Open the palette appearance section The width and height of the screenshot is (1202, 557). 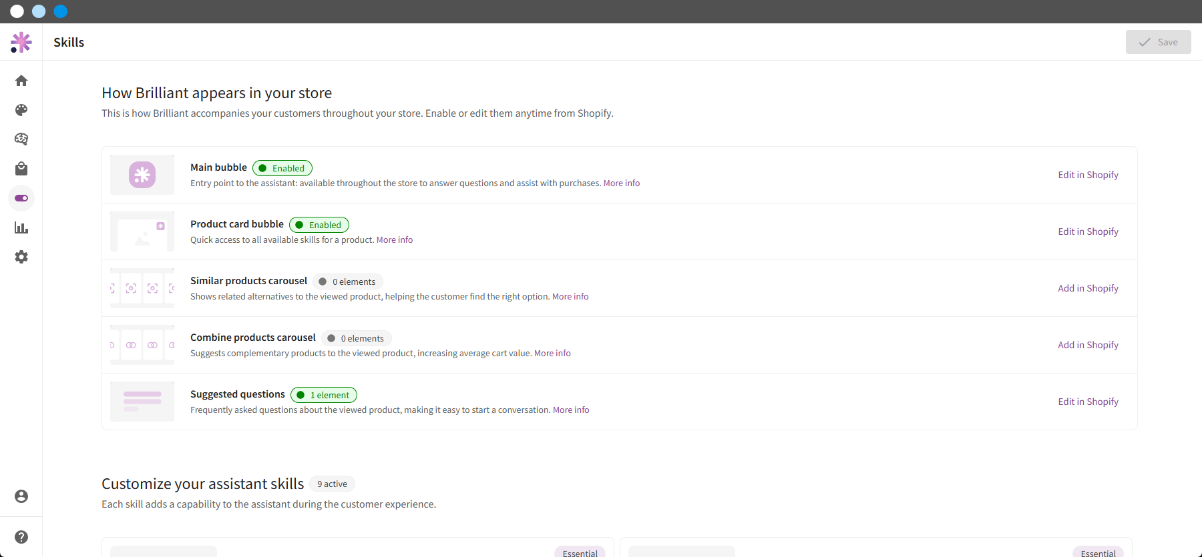[x=21, y=110]
